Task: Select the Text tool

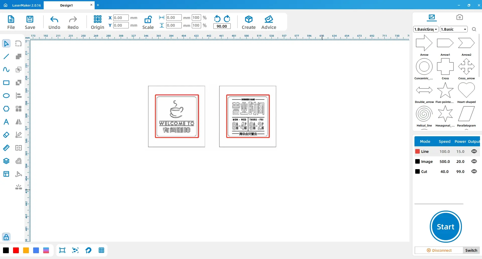Action: [6, 122]
